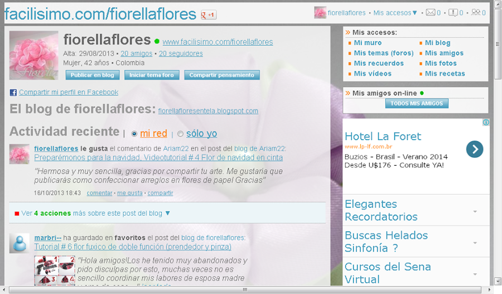Click the horizontal scrollbar thumb
502x294 pixels.
click(245, 290)
